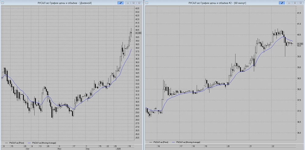Click the 40,080 price label on daily chart
This screenshot has width=305, height=150.
(138, 33)
